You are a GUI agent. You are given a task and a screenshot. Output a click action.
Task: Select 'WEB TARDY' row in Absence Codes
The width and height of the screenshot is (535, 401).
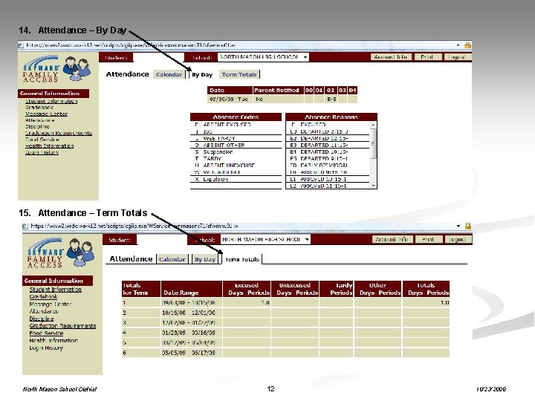coord(236,138)
